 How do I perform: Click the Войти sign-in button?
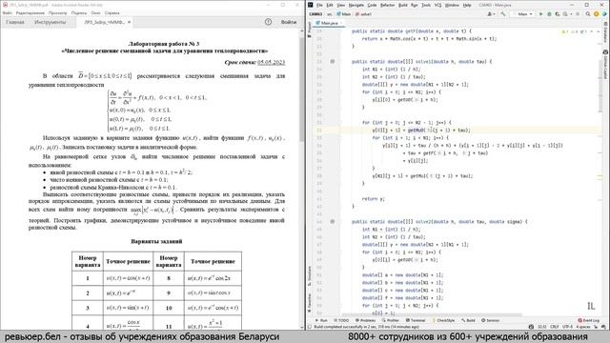[289, 22]
